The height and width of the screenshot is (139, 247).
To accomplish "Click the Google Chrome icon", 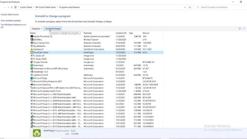I will [x=32, y=62].
